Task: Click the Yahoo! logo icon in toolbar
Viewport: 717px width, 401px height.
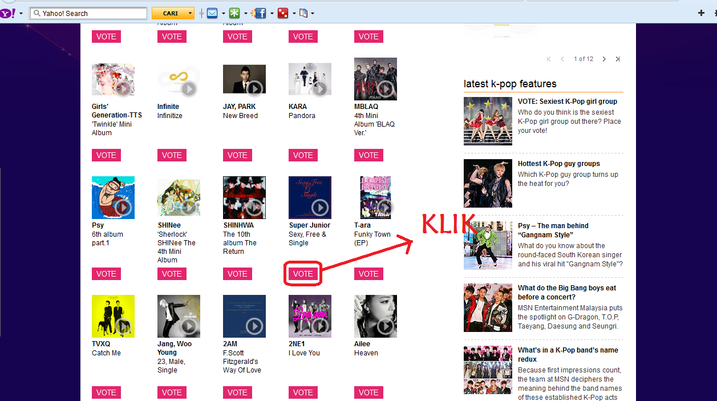Action: pyautogui.click(x=7, y=13)
